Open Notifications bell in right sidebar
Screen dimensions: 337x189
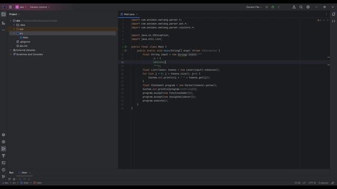(333, 14)
